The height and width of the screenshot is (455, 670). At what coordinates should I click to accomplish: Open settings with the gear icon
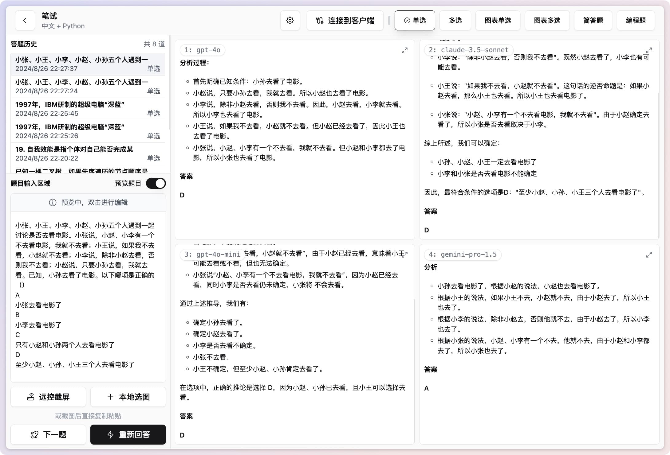(290, 21)
